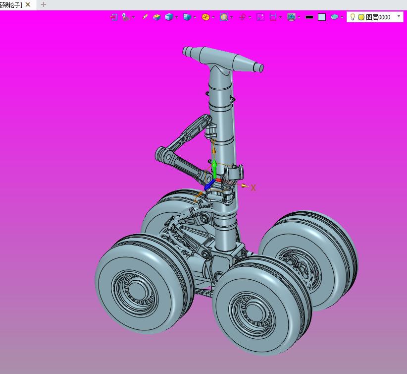This screenshot has width=407, height=374.
Task: Open the monitor display dropdown arrow
Action: point(299,17)
